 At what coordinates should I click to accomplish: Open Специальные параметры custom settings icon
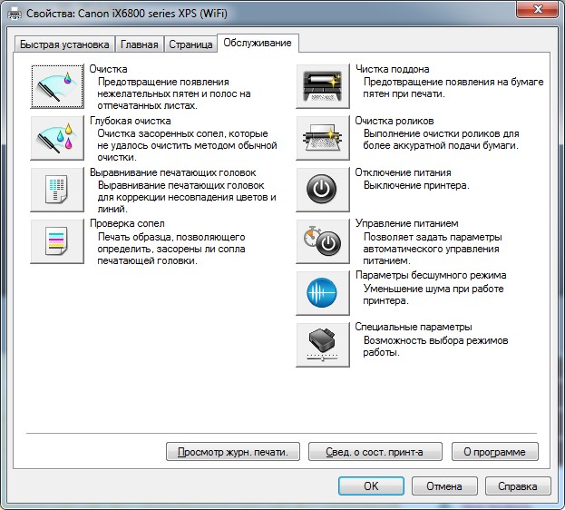coord(323,344)
